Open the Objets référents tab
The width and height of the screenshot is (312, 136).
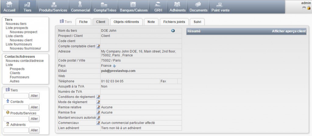click(x=126, y=22)
